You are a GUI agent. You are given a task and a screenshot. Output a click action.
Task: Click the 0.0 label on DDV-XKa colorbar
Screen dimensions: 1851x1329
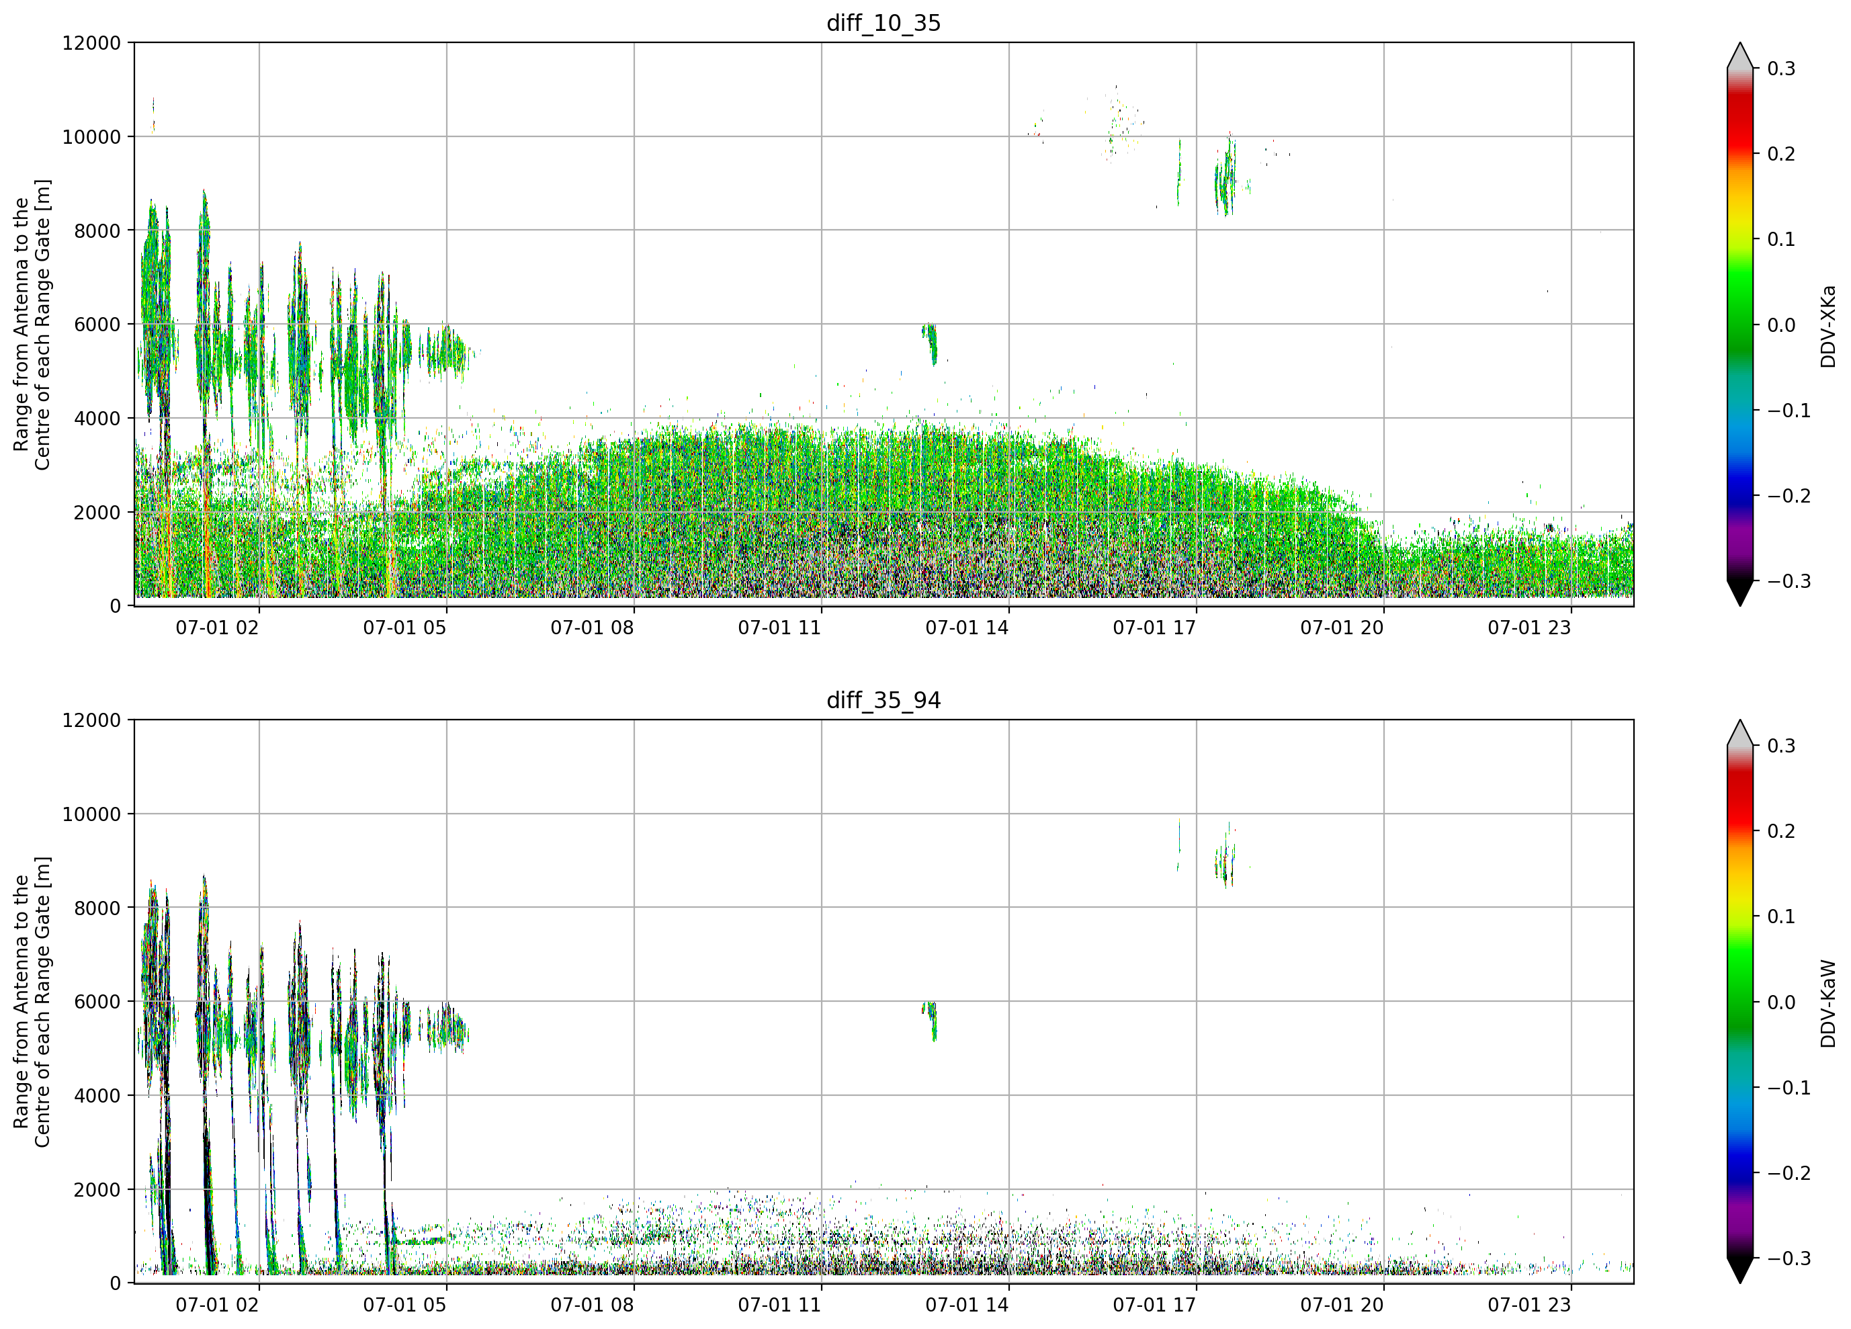(x=1781, y=325)
